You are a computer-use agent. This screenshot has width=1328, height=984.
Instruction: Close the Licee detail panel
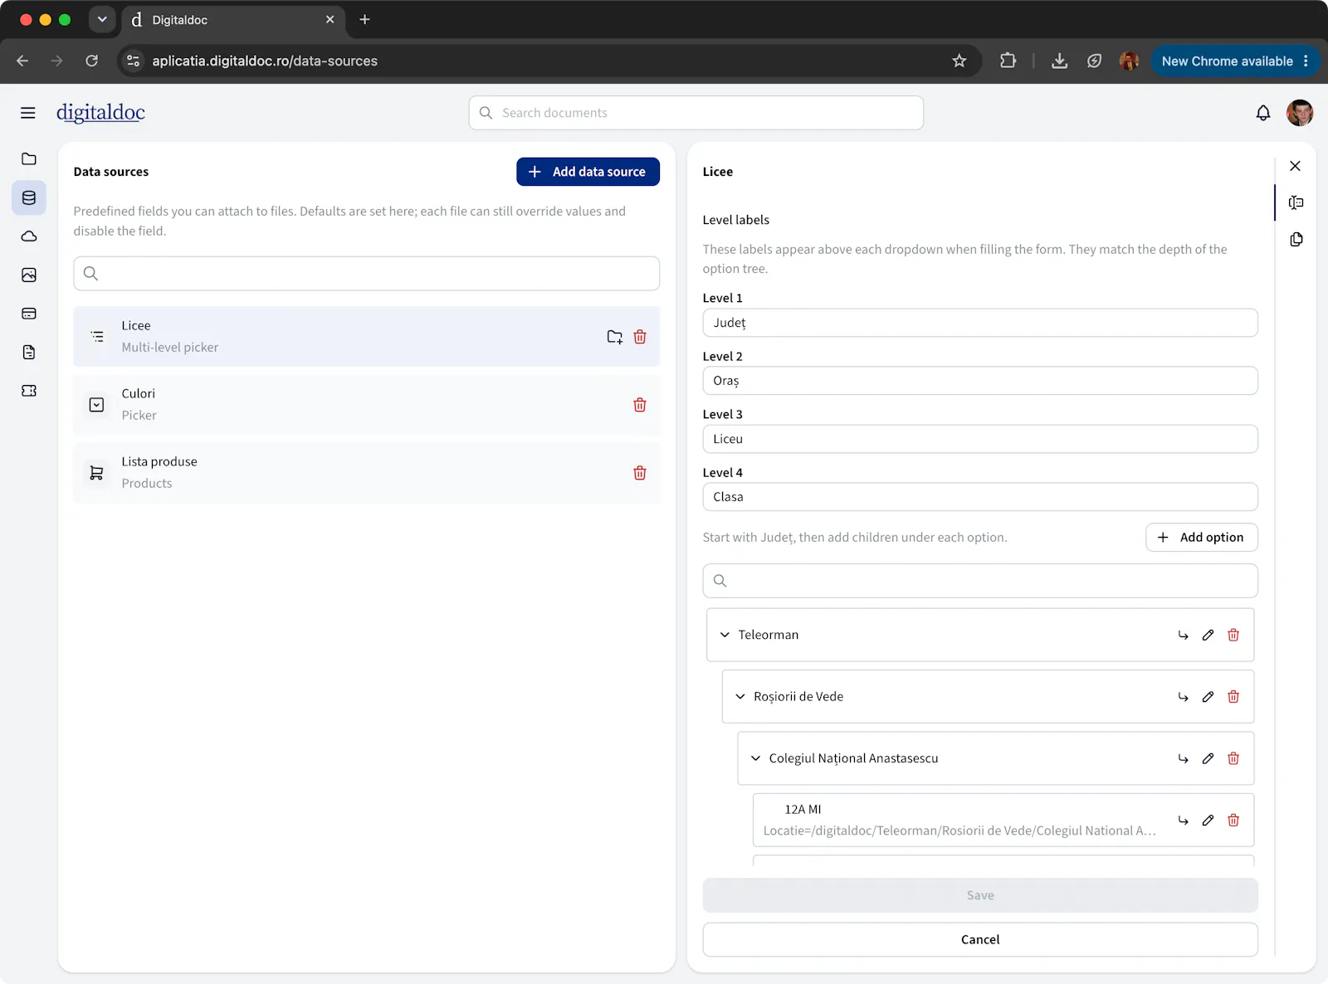tap(1295, 166)
